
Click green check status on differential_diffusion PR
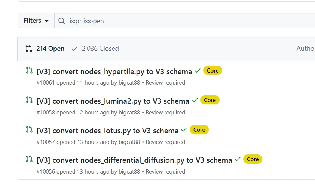tap(238, 159)
